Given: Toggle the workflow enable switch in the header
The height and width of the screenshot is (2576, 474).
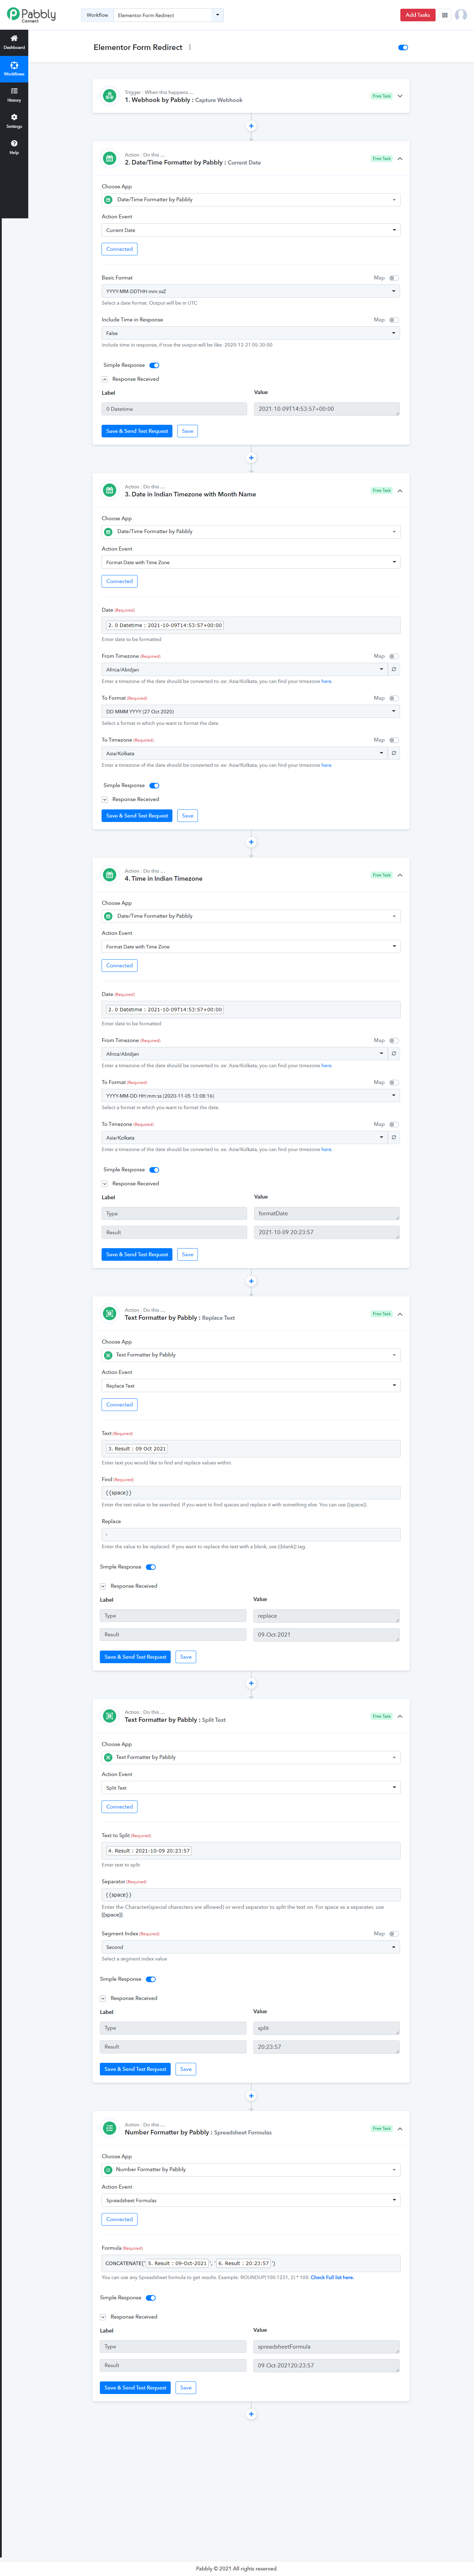Looking at the screenshot, I should 403,47.
